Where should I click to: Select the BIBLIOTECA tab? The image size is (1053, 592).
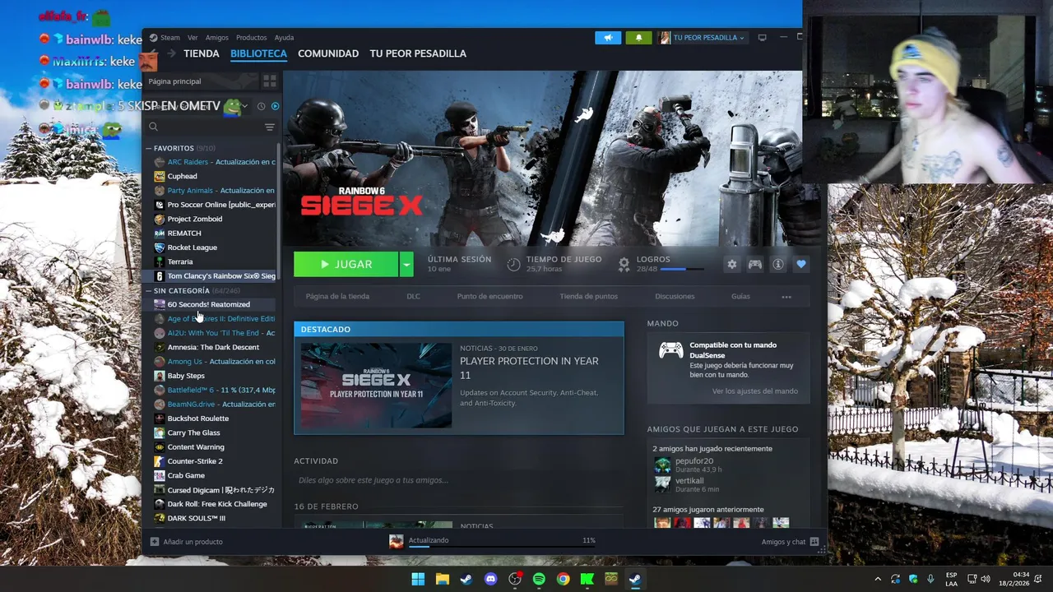pos(258,53)
